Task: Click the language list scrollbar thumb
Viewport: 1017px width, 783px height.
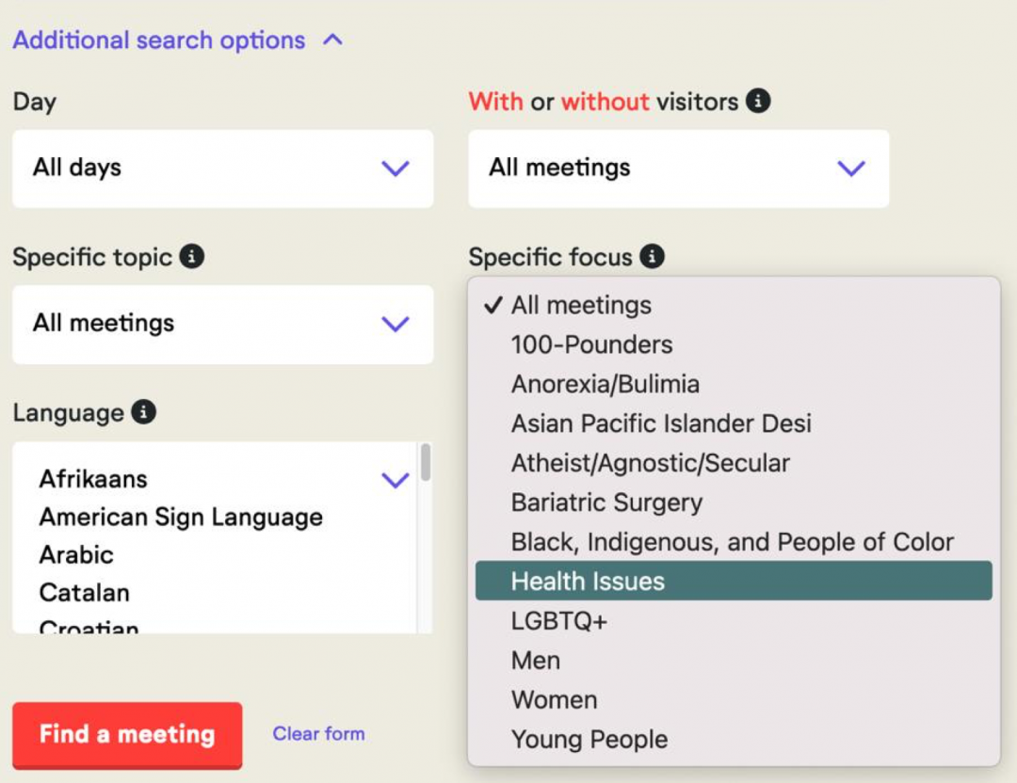Action: 426,463
